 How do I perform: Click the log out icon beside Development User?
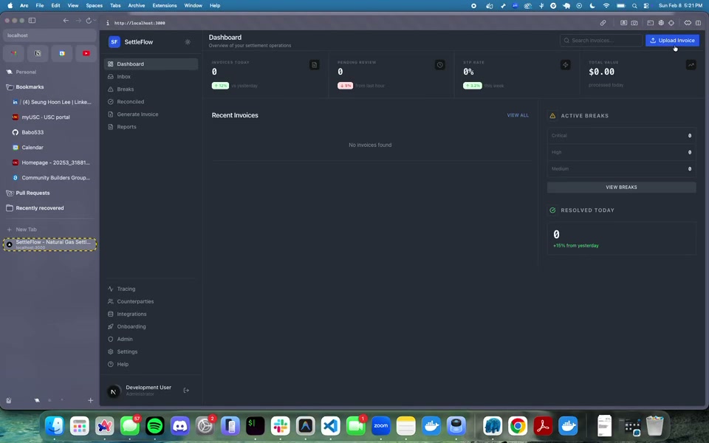[186, 391]
